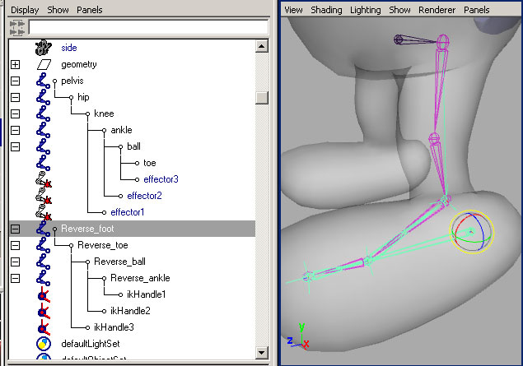523x366 pixels.
Task: Click the outliner filter text field
Action: [x=148, y=27]
